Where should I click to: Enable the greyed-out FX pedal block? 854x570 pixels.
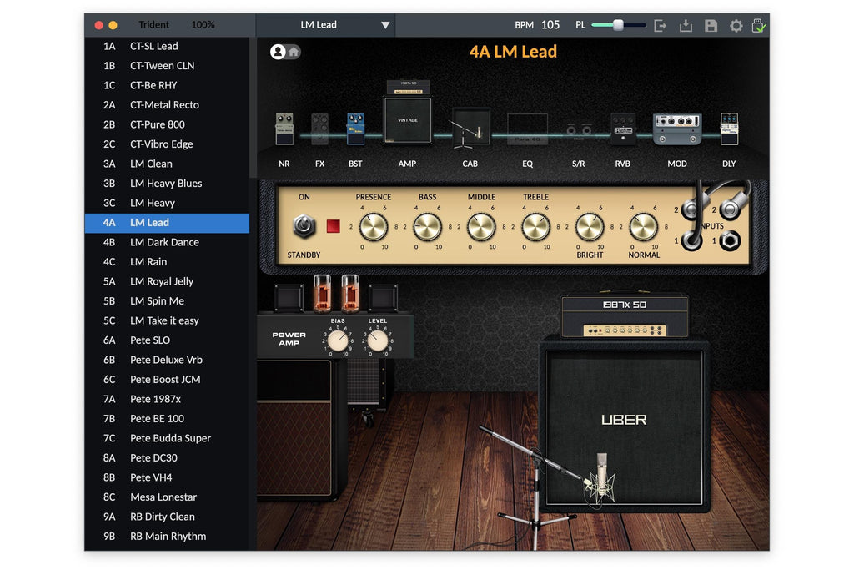click(x=319, y=129)
